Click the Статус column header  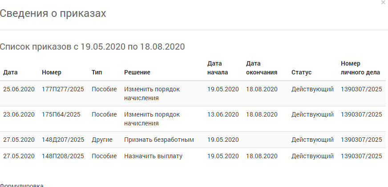301,72
